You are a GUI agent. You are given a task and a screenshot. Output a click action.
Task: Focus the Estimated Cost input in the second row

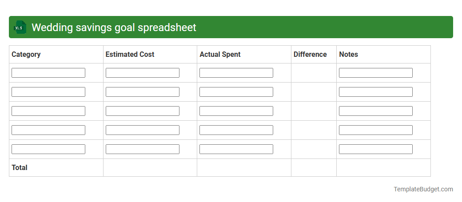142,92
